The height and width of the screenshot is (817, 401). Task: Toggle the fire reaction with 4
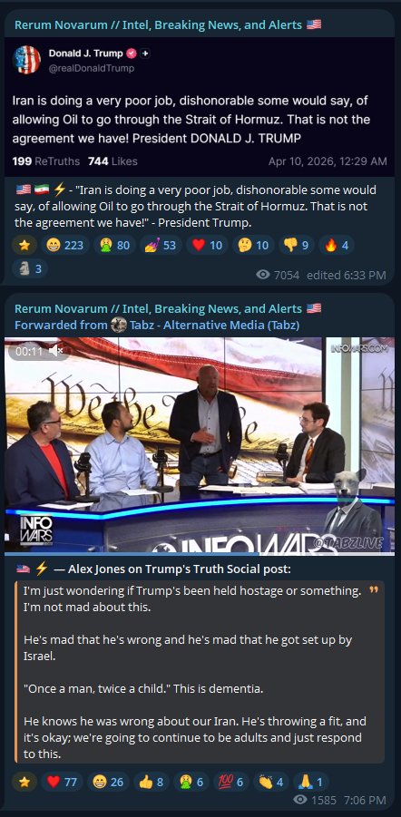coord(337,244)
